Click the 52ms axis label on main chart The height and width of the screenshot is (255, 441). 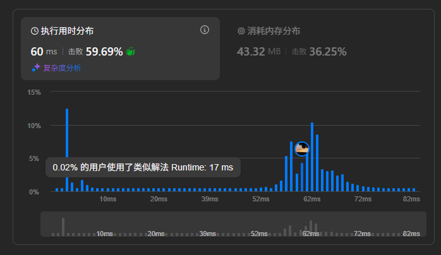(x=261, y=199)
